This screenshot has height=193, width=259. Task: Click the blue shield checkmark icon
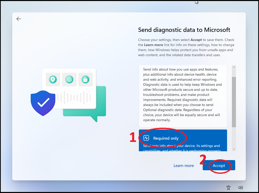(43, 103)
